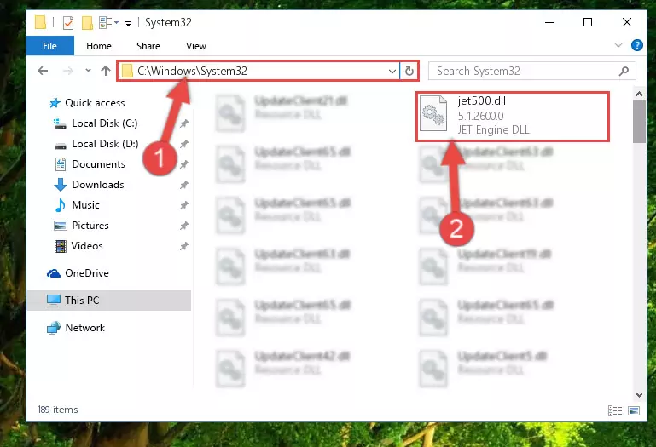Image resolution: width=656 pixels, height=447 pixels.
Task: Switch to the Home ribbon tab
Action: coord(99,46)
